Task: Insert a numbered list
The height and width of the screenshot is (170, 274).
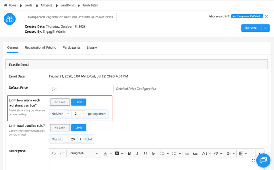Action: [x=162, y=153]
